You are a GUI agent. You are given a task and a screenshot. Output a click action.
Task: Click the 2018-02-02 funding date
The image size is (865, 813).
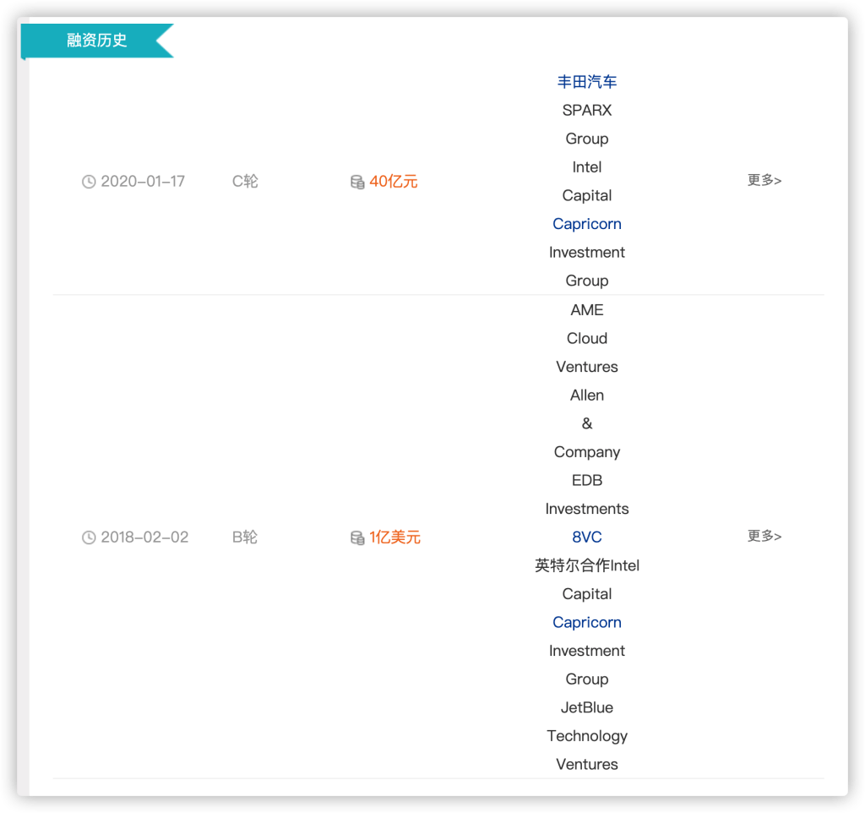click(144, 537)
